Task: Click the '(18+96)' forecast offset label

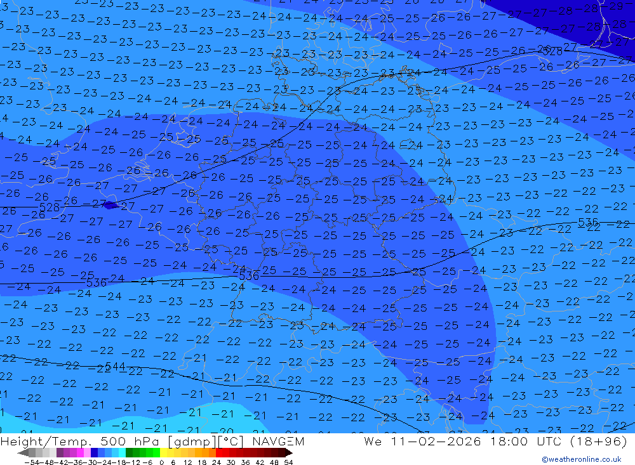Action: (598, 441)
